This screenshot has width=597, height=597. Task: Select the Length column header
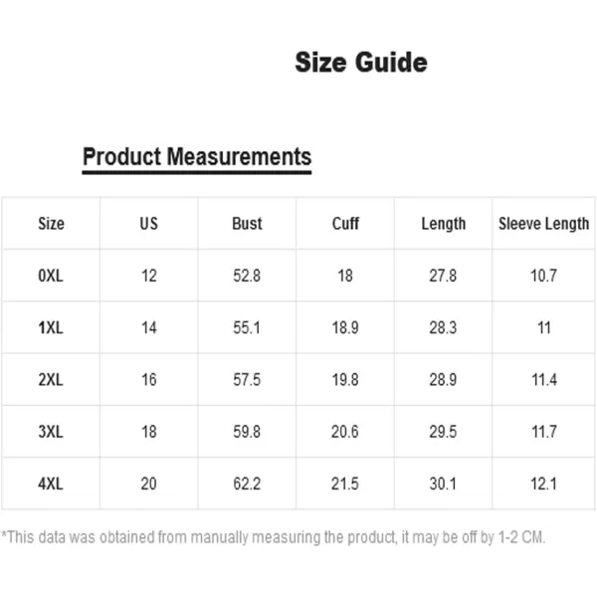pos(443,224)
